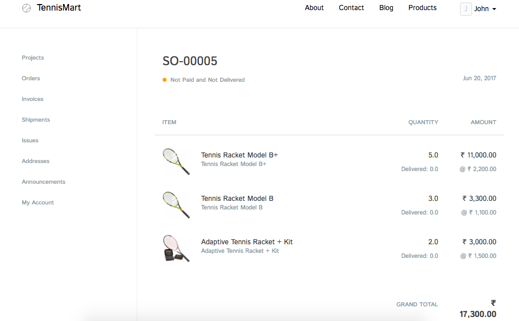519x321 pixels.
Task: Open the John account dropdown arrow
Action: pos(494,9)
